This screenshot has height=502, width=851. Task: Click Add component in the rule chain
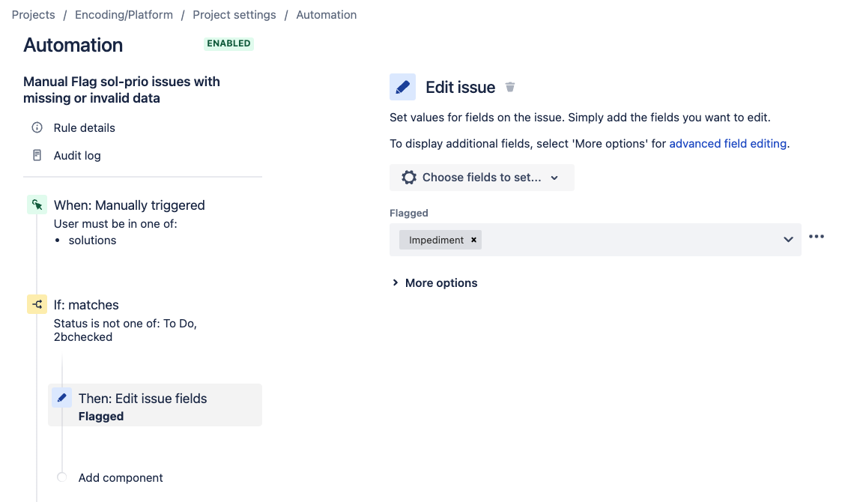click(120, 477)
